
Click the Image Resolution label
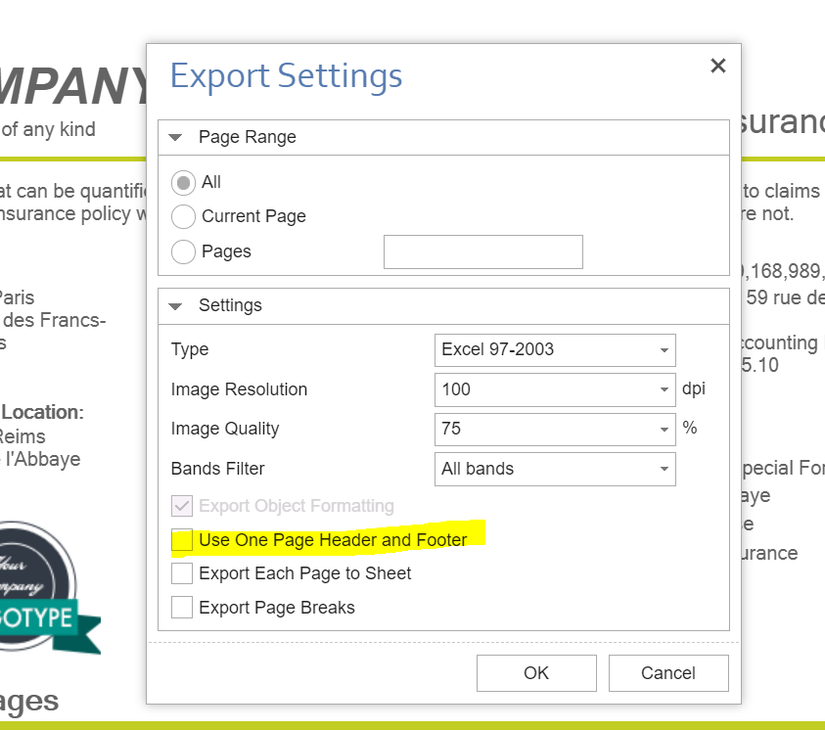pyautogui.click(x=239, y=389)
